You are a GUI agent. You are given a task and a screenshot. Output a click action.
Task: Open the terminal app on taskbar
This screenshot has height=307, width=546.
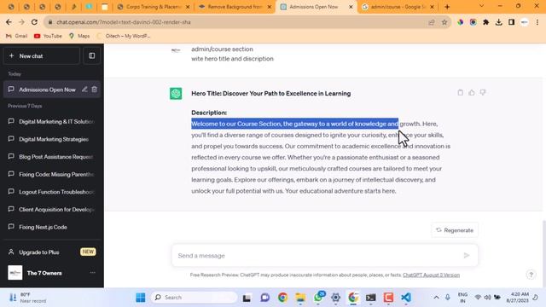[371, 298]
